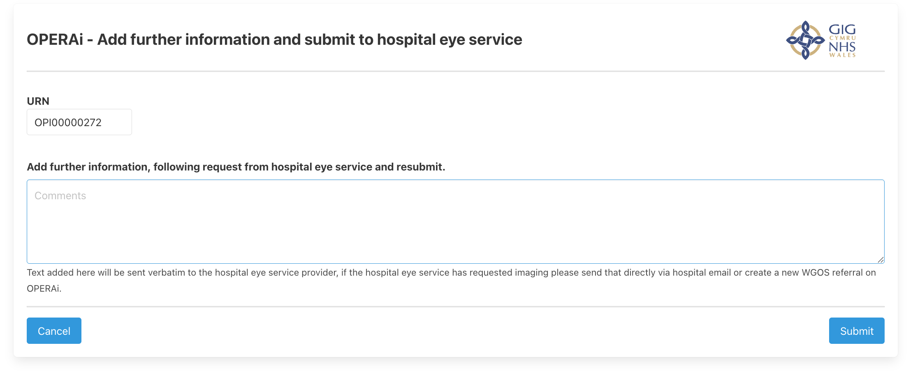913x373 pixels.
Task: Click the URN field label
Action: click(38, 101)
